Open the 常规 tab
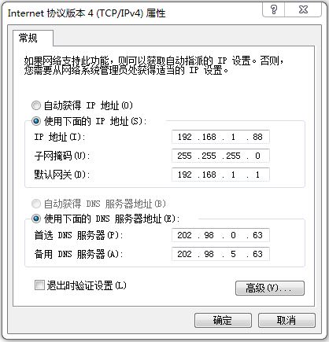This screenshot has height=342, width=329. (x=28, y=39)
